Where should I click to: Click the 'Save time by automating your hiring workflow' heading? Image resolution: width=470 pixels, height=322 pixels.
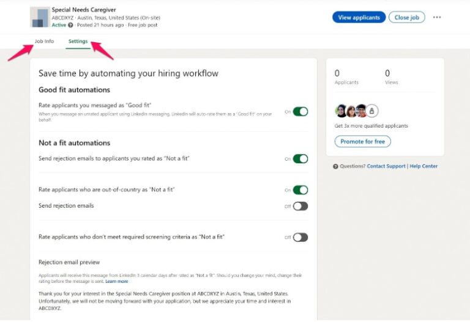[x=129, y=73]
